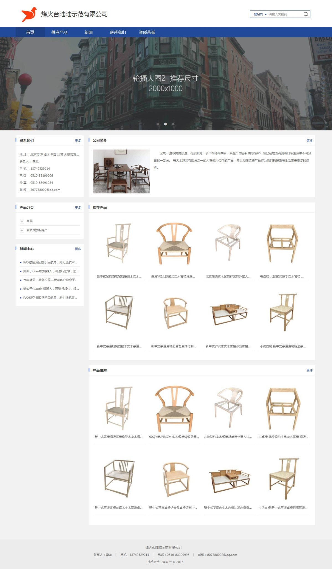Open 产品供应 小仿古椅 chair image

click(x=283, y=479)
